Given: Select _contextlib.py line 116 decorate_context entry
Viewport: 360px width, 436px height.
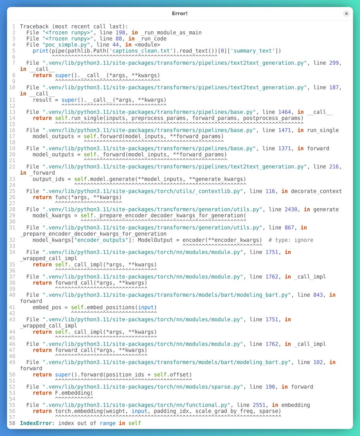Looking at the screenshot, I should pos(184,191).
